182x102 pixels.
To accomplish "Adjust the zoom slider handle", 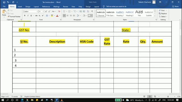I will [x=168, y=96].
